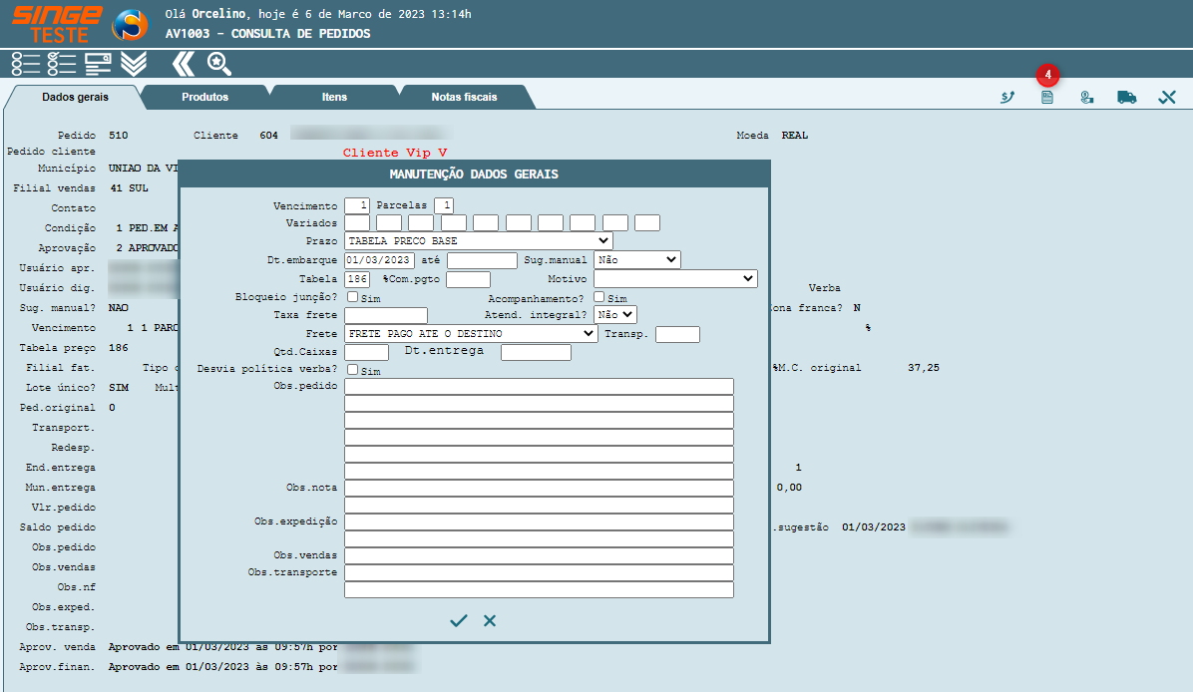Open the Sug.manual dropdown
The width and height of the screenshot is (1193, 692).
click(x=636, y=260)
